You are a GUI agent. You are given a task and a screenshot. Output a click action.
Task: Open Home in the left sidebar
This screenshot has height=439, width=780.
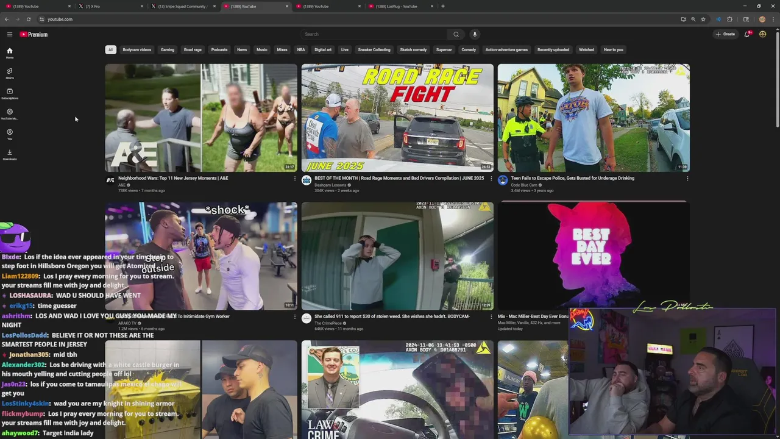(x=10, y=53)
